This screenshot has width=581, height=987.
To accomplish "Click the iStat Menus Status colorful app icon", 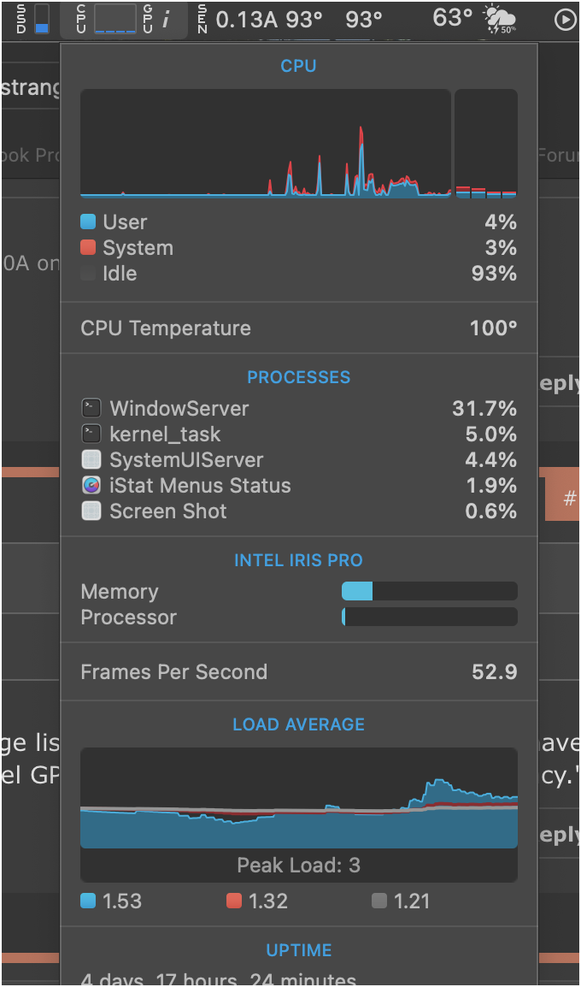I will 91,485.
